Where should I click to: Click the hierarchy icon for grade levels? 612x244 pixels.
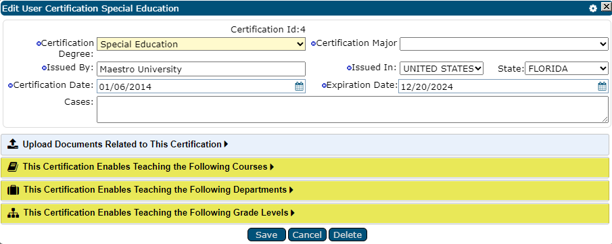[x=14, y=213]
